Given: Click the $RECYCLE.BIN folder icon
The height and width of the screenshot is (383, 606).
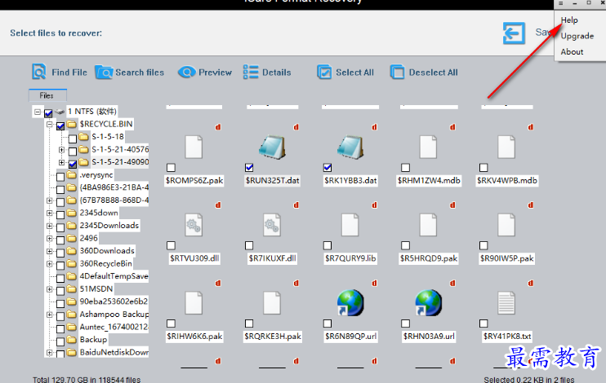Looking at the screenshot, I should 72,124.
